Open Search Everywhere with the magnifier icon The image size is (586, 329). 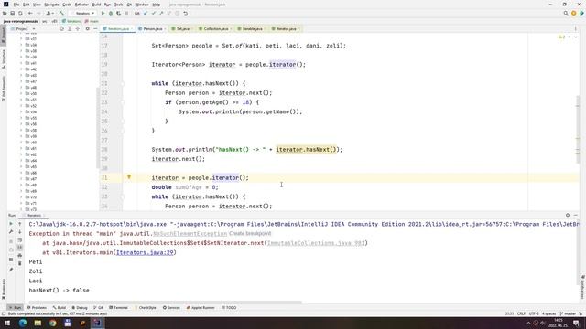[566, 13]
